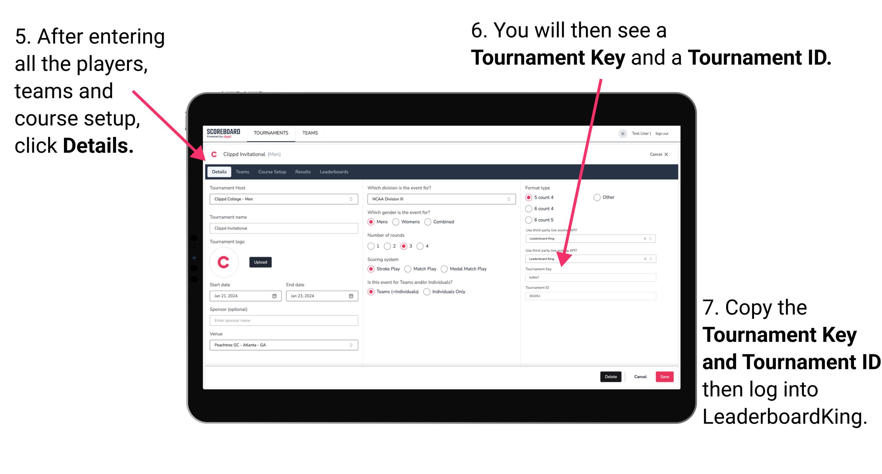
Task: Click the Save button
Action: (x=664, y=376)
